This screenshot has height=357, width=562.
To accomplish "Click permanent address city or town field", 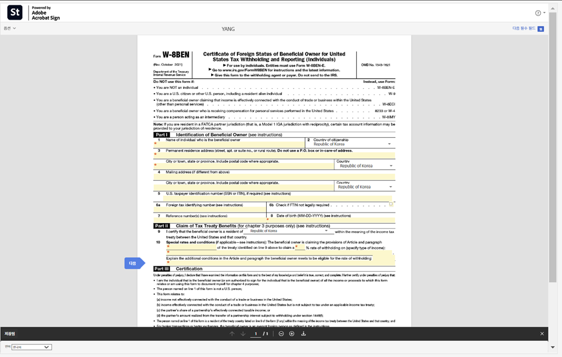I will tap(244, 166).
